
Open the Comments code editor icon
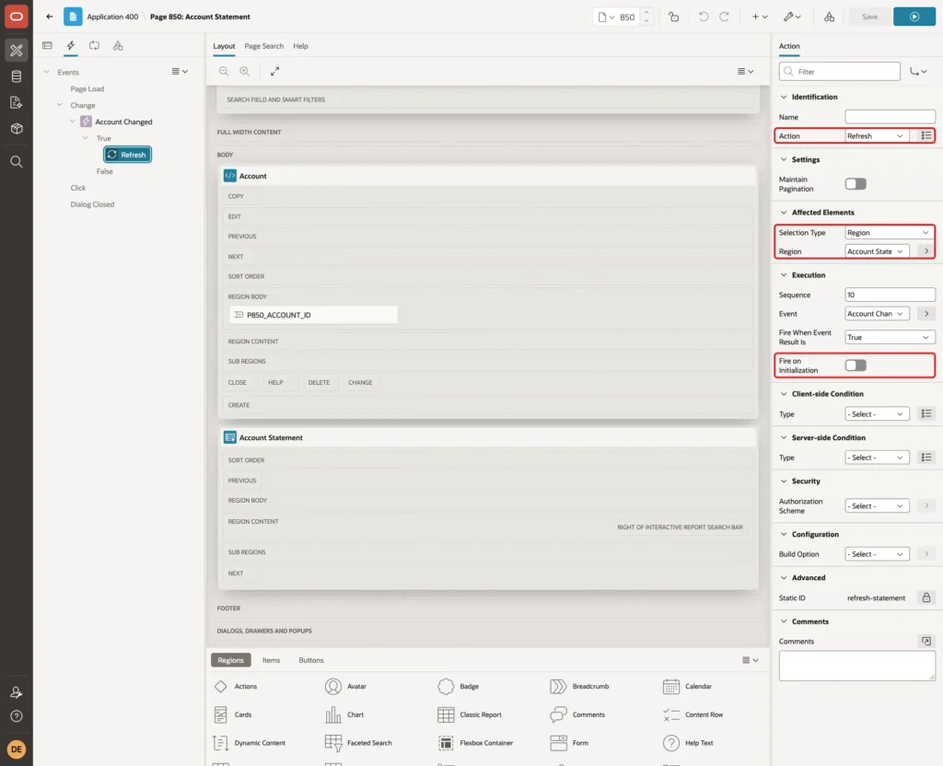(x=926, y=641)
